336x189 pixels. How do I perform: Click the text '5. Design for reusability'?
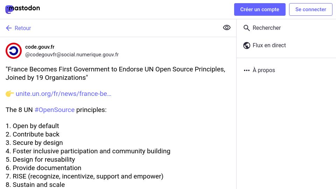point(40,160)
